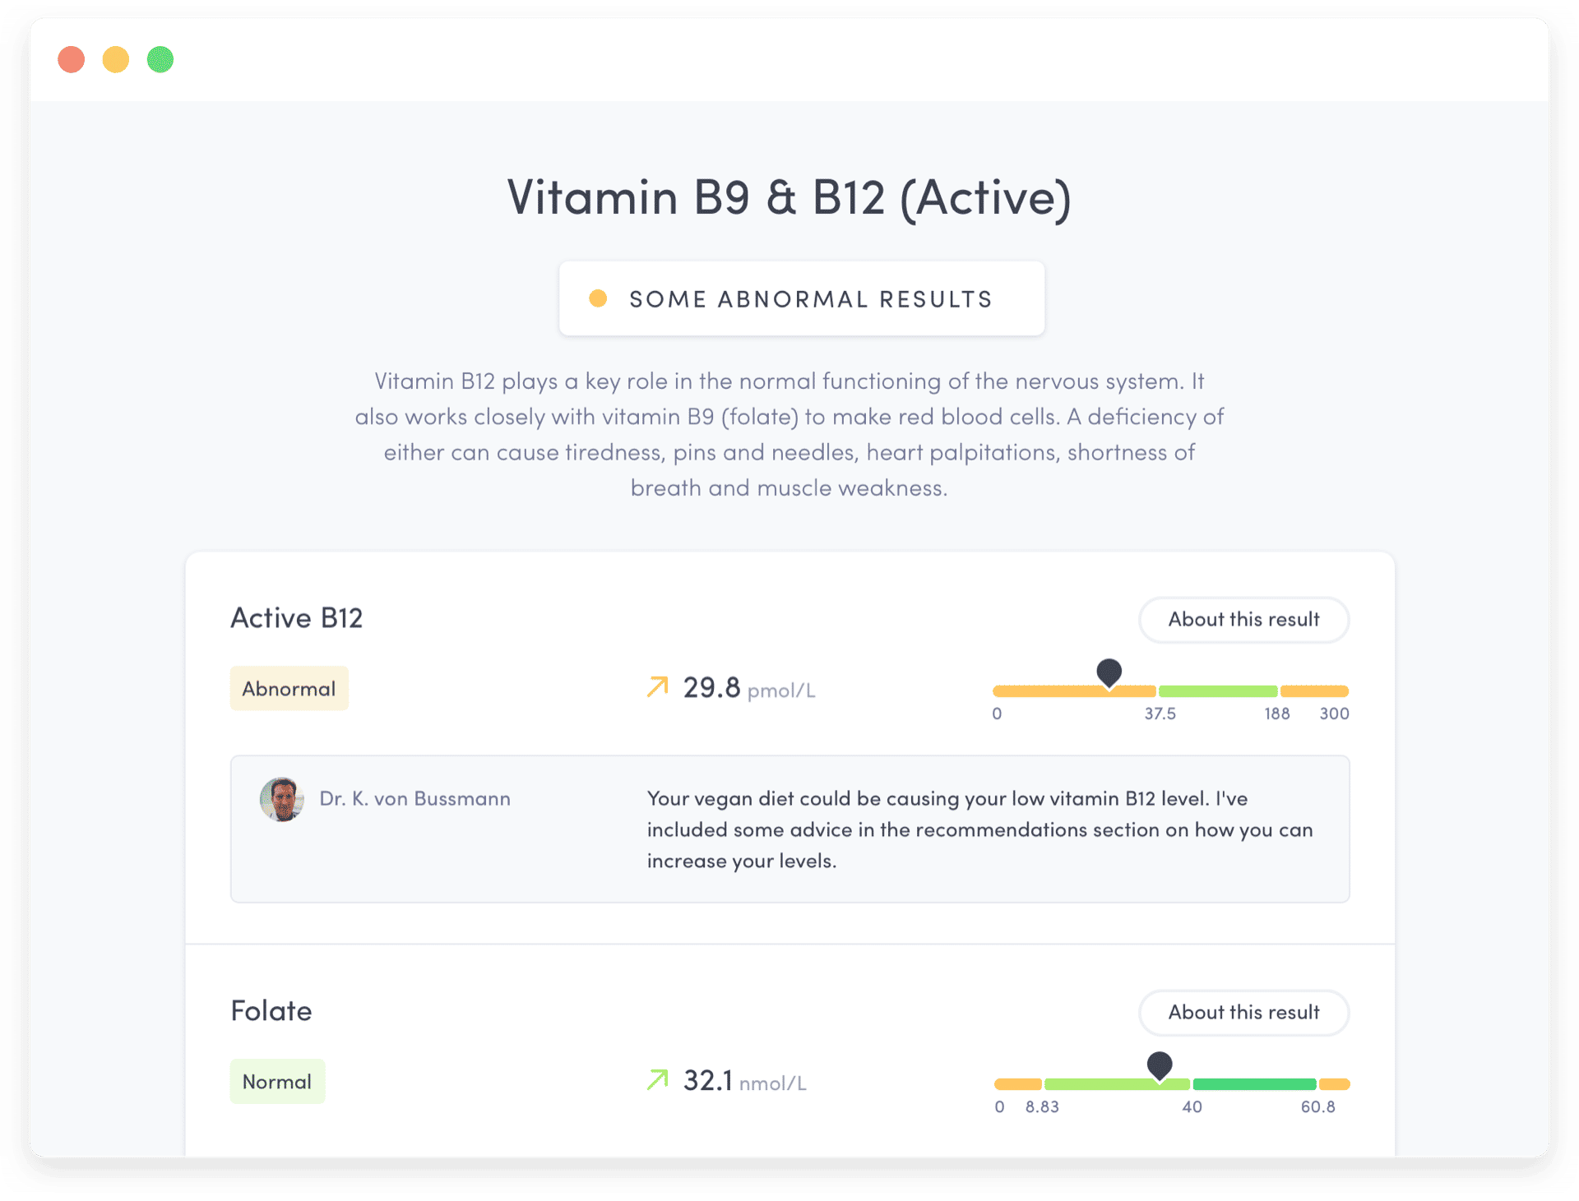This screenshot has width=1579, height=1201.
Task: Open About this result for Active B12
Action: click(x=1243, y=620)
